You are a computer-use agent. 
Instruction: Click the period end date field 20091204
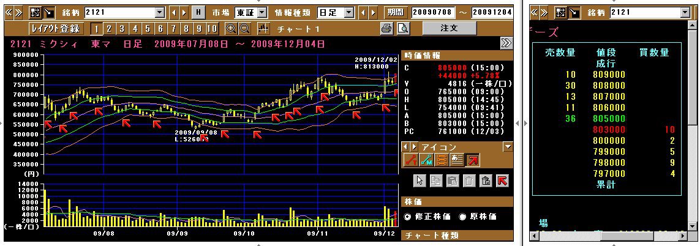point(492,12)
